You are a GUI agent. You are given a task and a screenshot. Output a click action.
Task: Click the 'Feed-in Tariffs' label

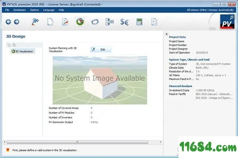tap(177, 94)
